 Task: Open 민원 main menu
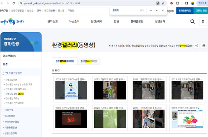(117, 21)
